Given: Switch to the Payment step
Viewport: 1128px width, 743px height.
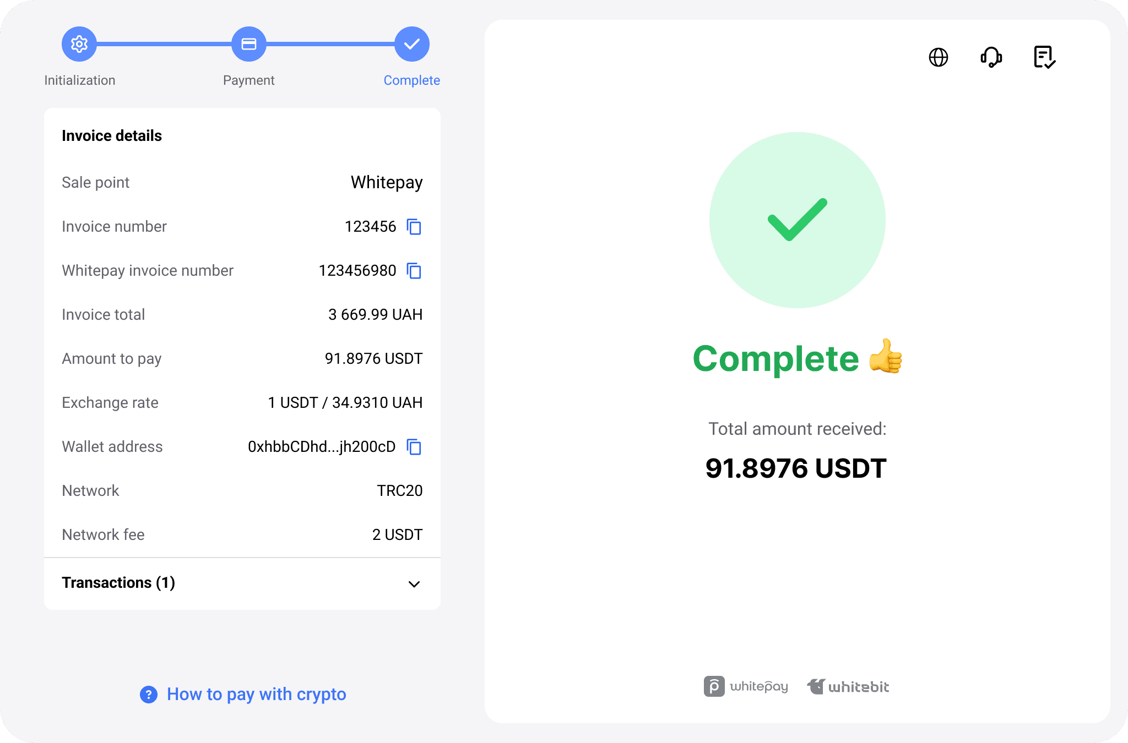Looking at the screenshot, I should tap(249, 80).
